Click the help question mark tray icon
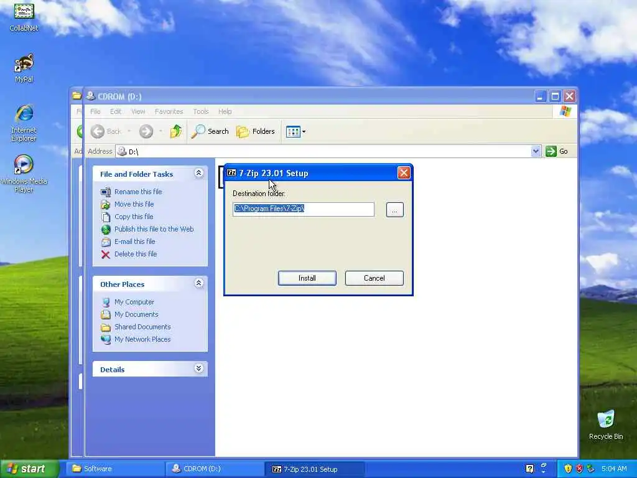 click(529, 469)
